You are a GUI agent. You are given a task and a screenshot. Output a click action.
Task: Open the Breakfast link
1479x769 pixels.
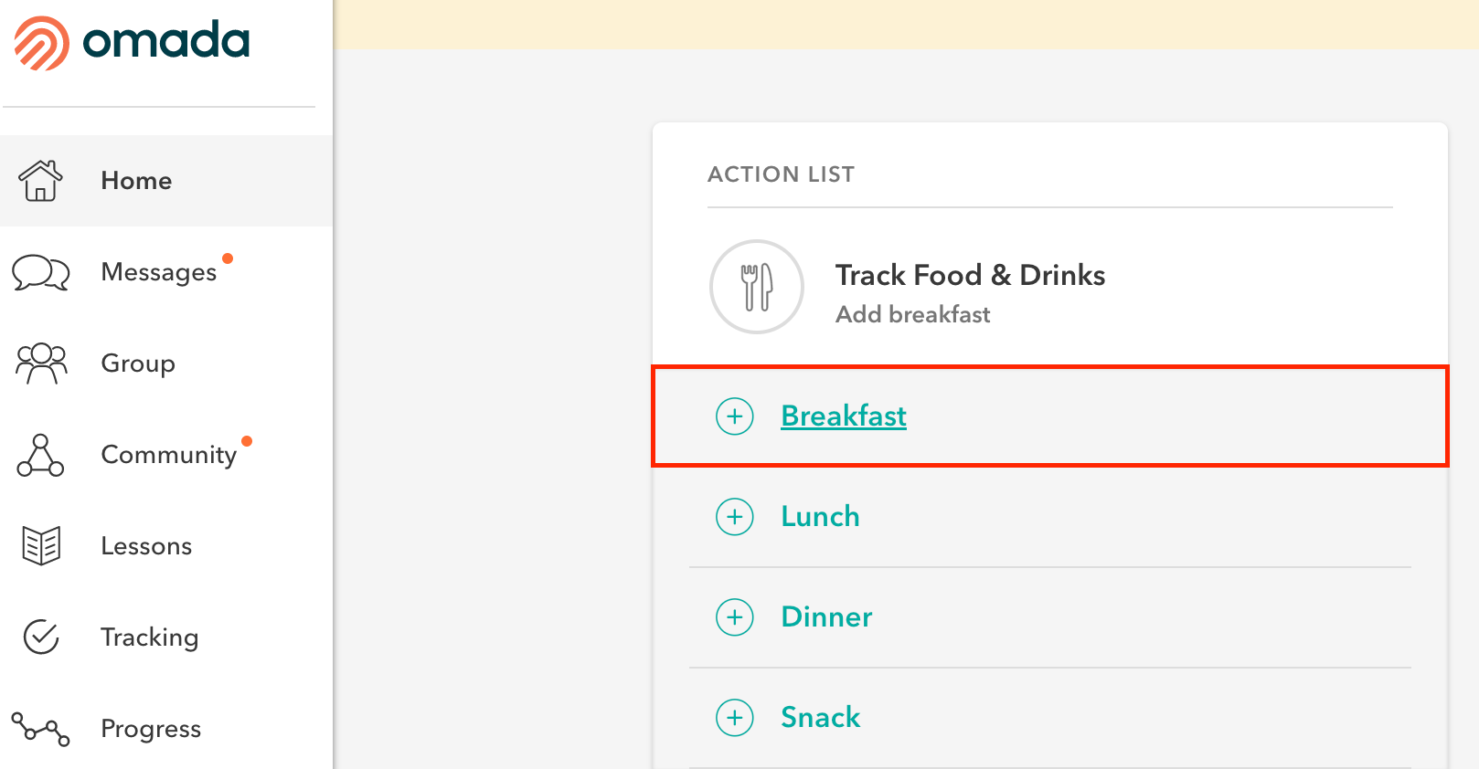[x=844, y=416]
